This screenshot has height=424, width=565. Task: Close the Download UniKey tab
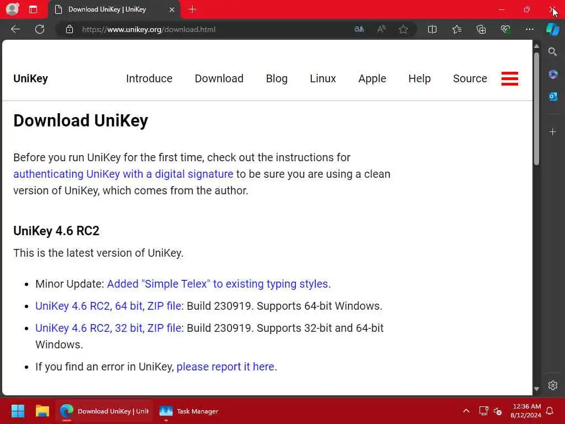coord(172,10)
